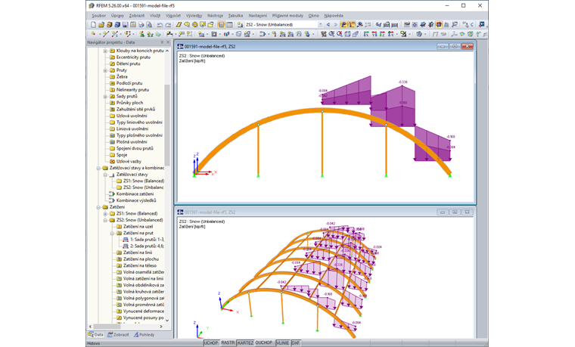575x347 pixels.
Task: Click the Print preview magnifier icon
Action: point(149,24)
